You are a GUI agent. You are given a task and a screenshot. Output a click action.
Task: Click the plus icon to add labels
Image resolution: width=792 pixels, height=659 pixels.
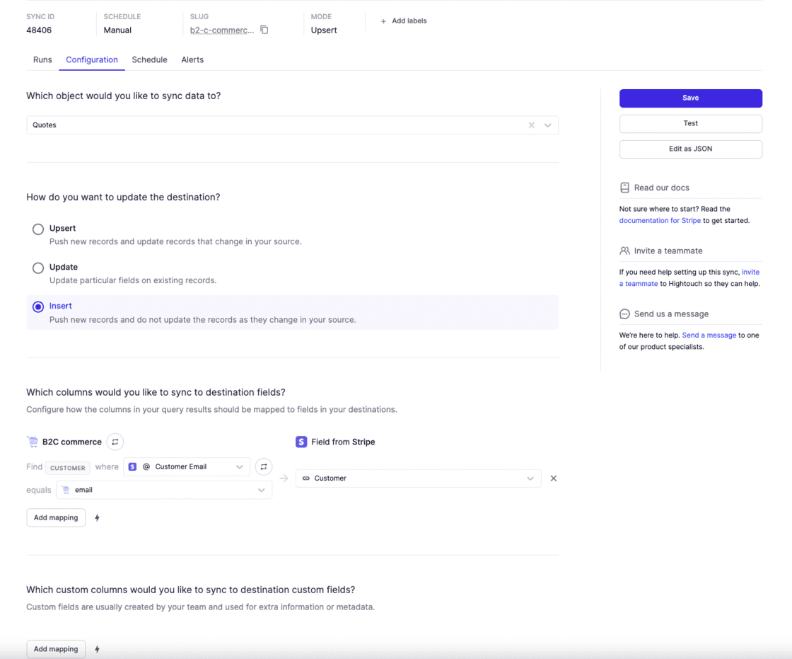383,21
